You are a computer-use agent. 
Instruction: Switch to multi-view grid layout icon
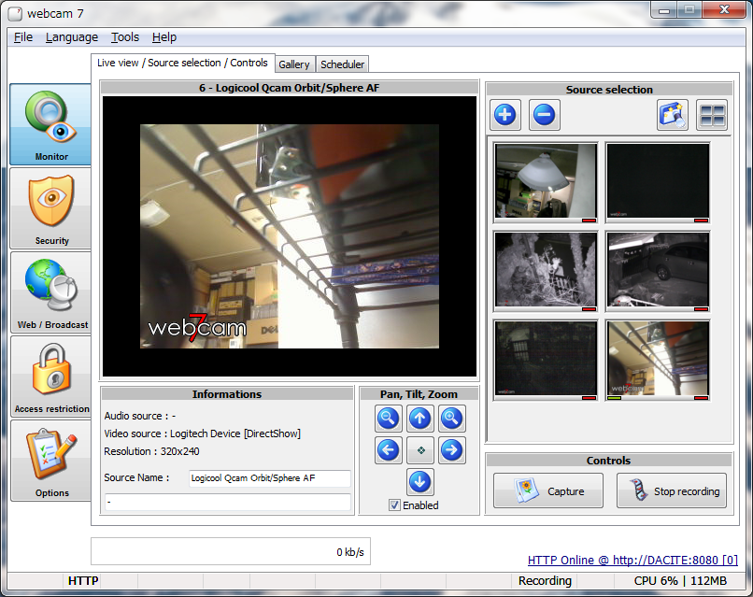(x=712, y=115)
